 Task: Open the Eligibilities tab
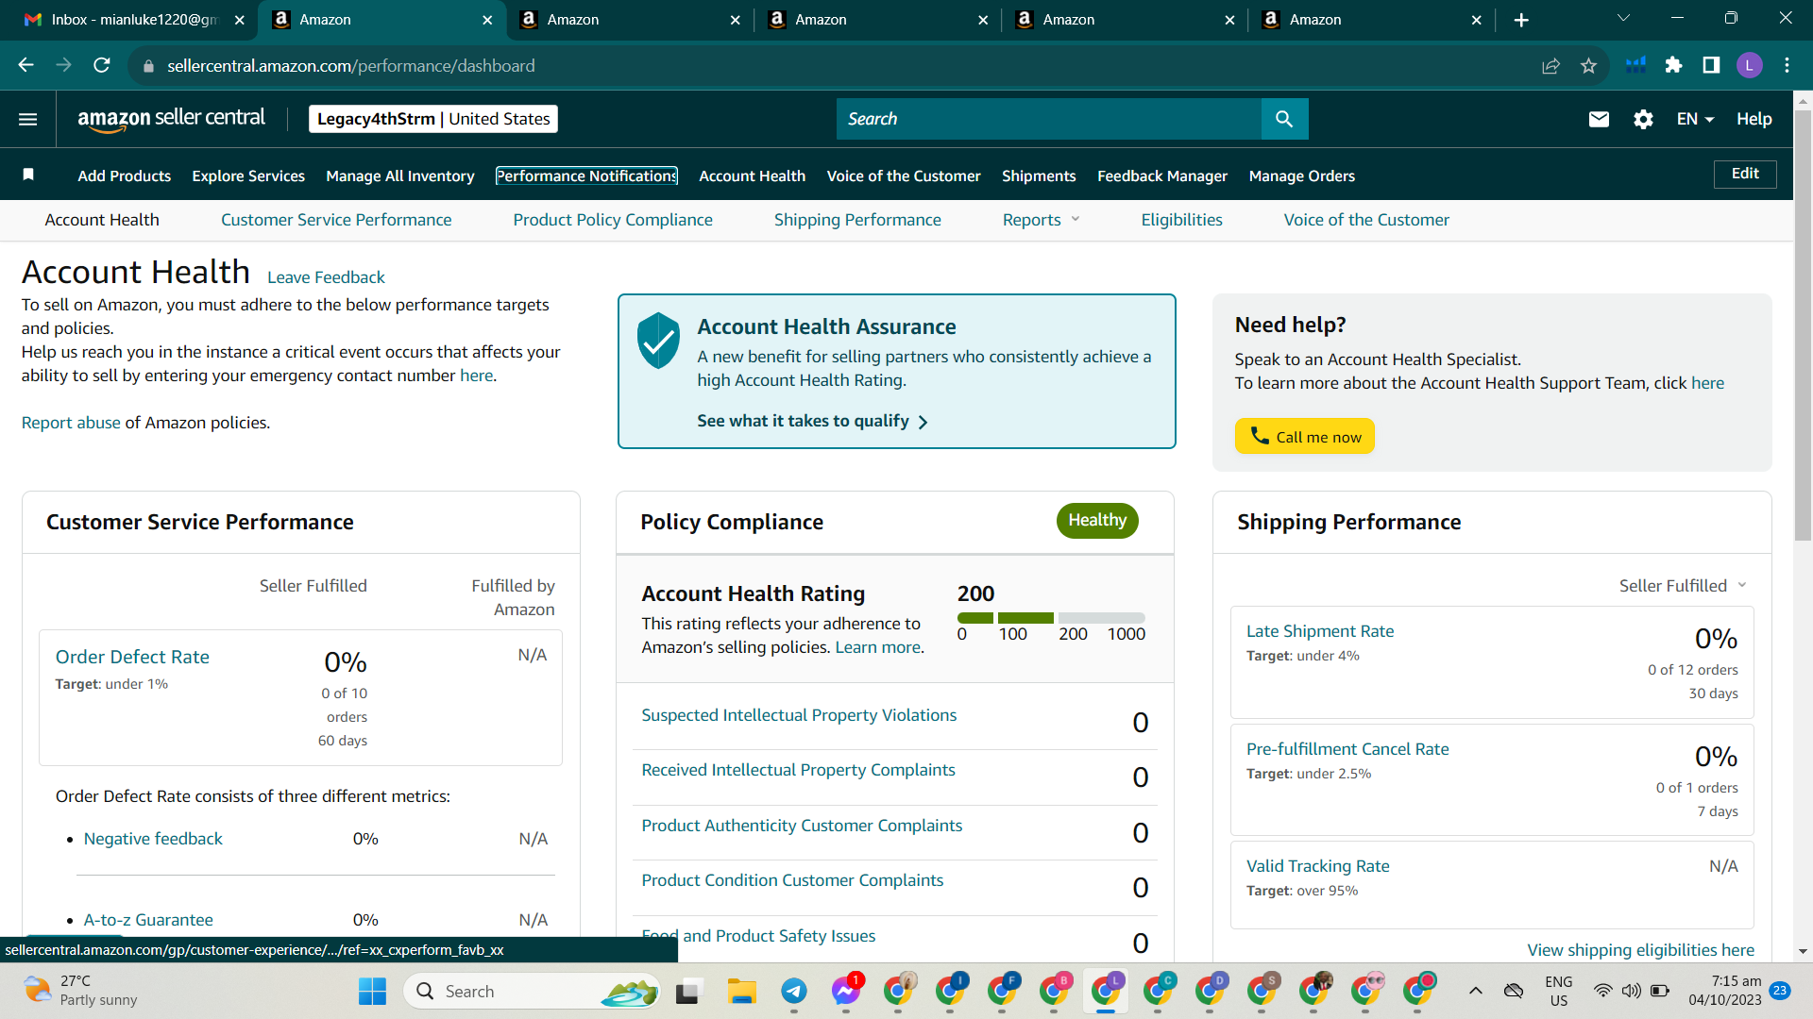tap(1181, 220)
